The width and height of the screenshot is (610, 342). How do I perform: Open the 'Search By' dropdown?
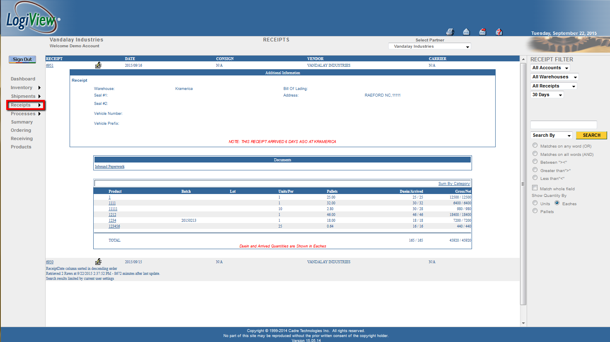tap(552, 136)
